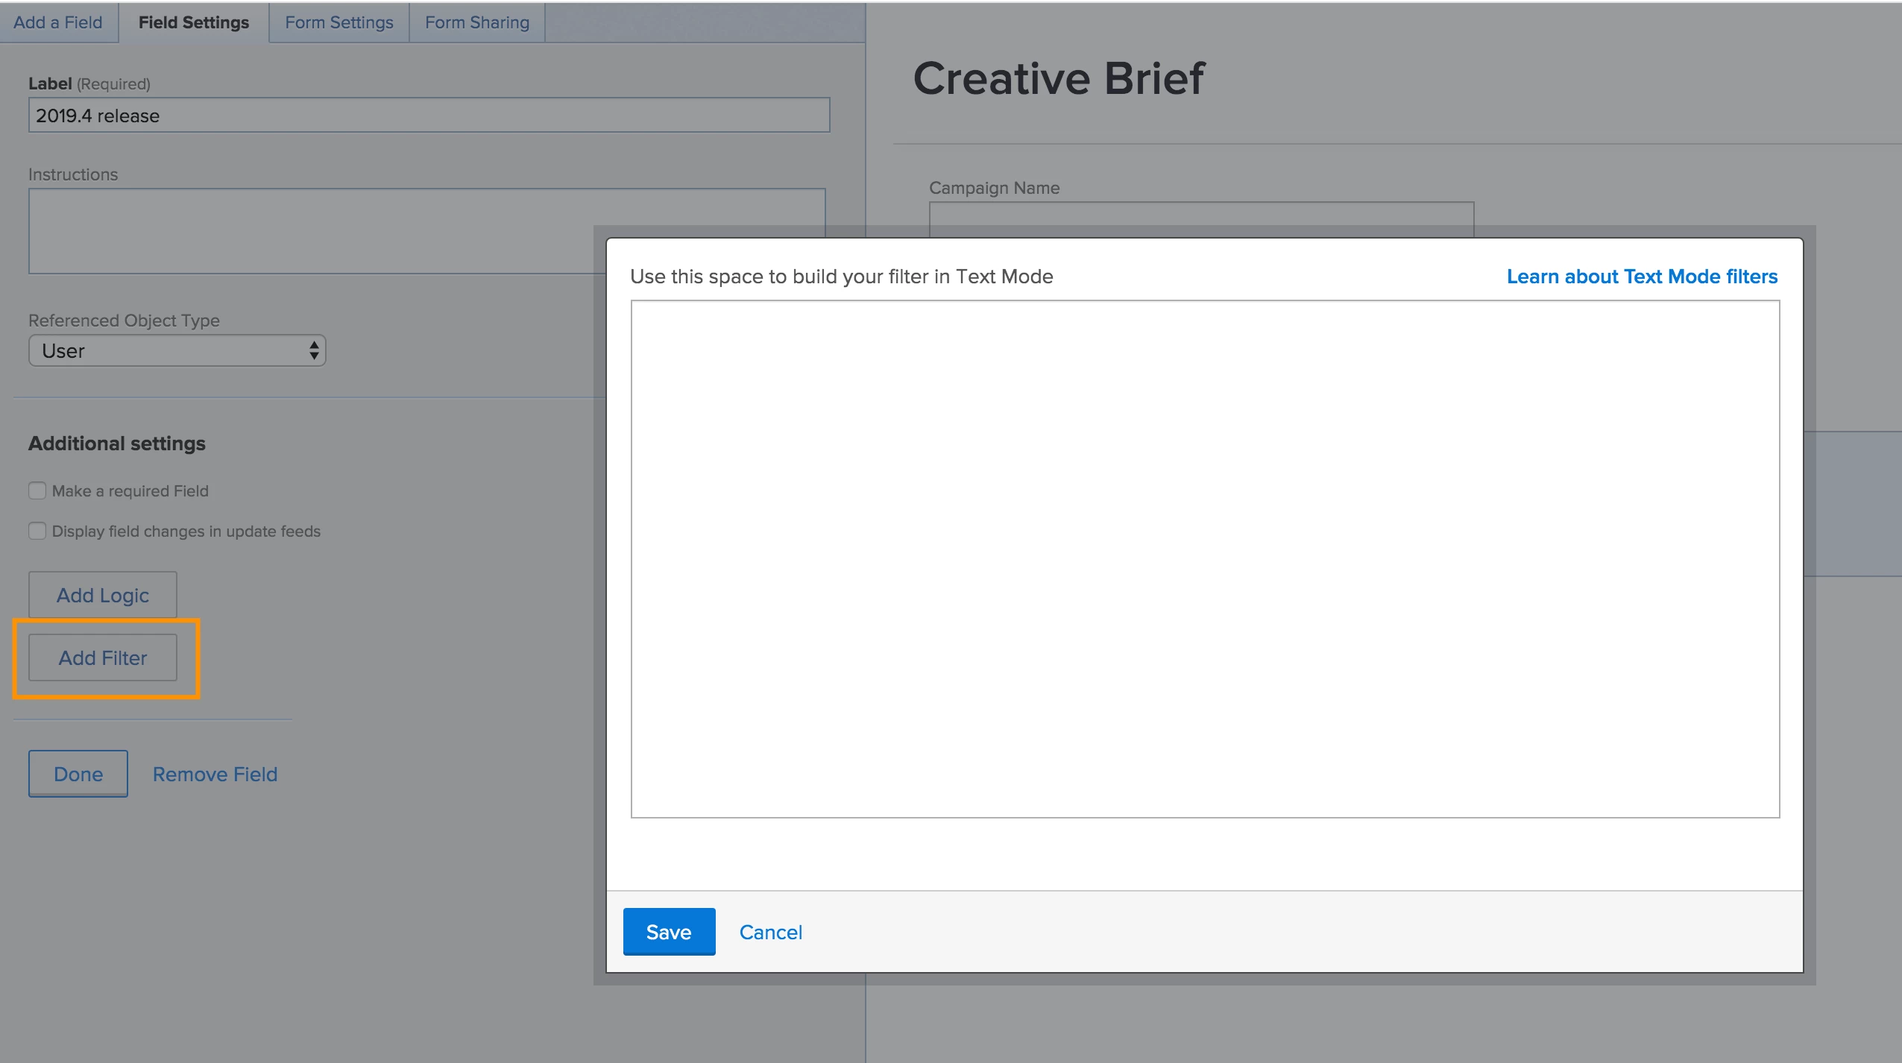Screen dimensions: 1902x1063
Task: Click into the Text Mode filter text area
Action: [x=1205, y=559]
